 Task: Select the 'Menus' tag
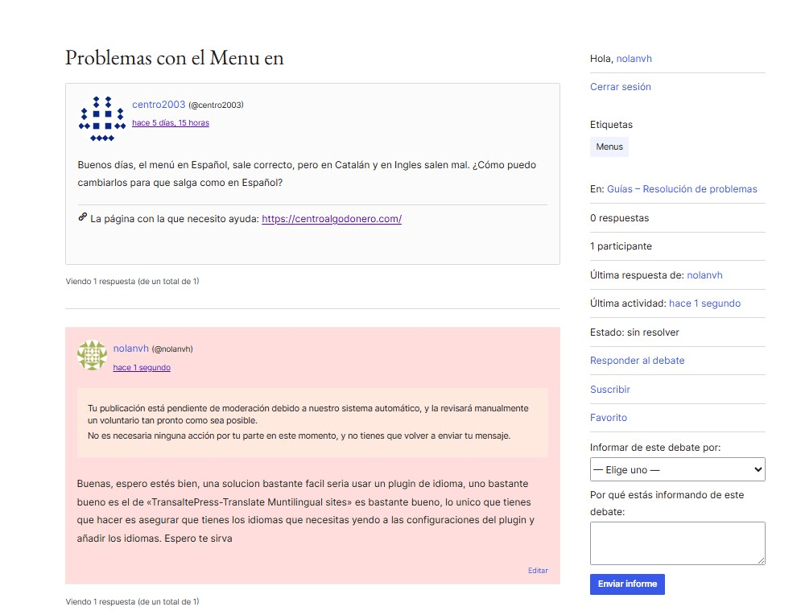609,147
